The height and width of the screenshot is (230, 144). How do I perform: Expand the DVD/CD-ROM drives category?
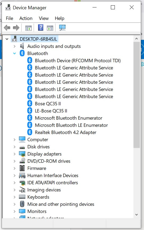pyautogui.click(x=15, y=161)
